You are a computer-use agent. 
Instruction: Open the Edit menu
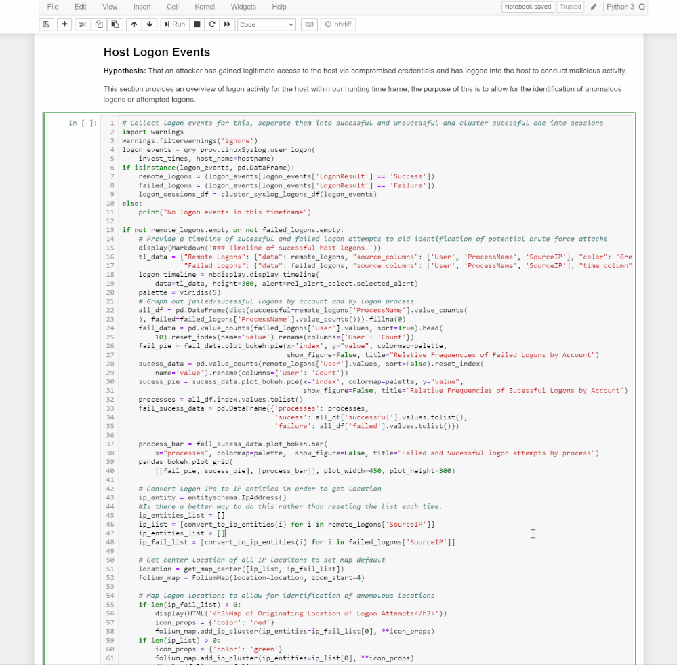pyautogui.click(x=81, y=7)
